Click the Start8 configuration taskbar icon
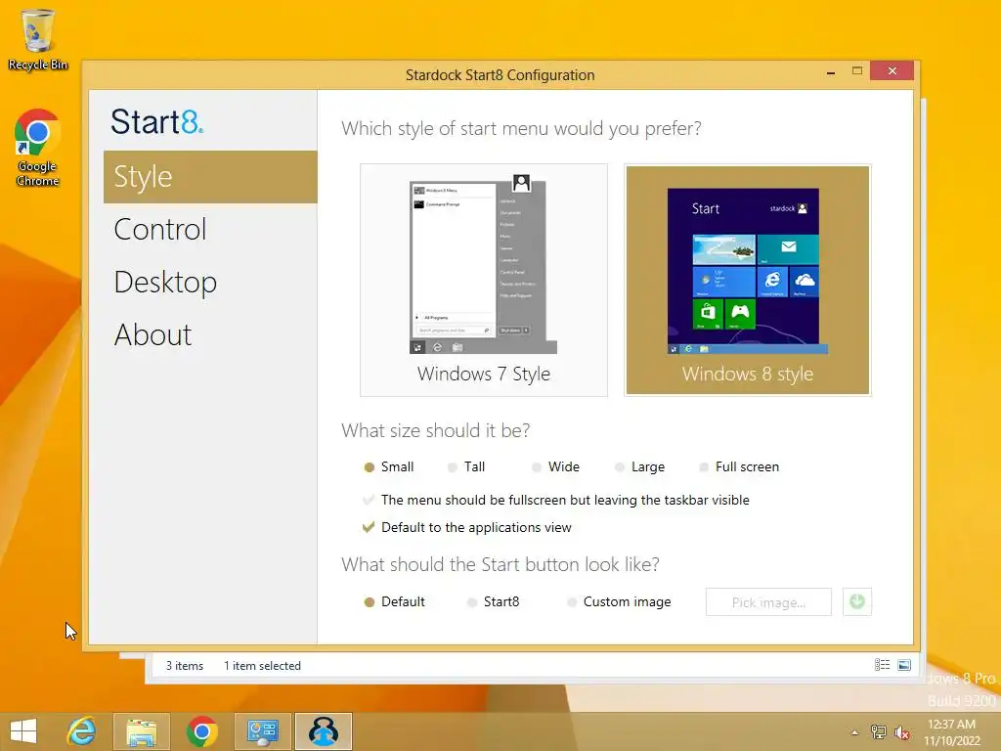Screen dimensions: 1001x751 click(x=323, y=731)
